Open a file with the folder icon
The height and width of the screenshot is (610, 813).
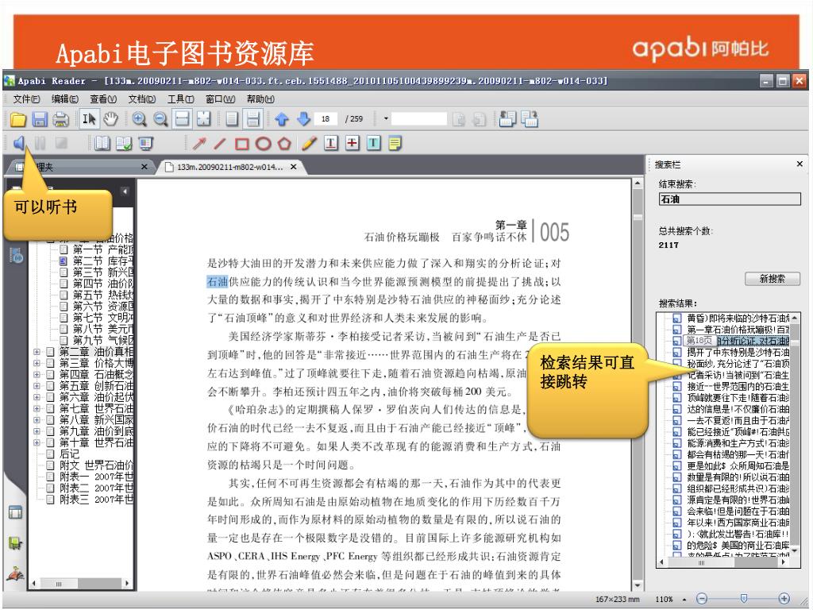pyautogui.click(x=18, y=119)
